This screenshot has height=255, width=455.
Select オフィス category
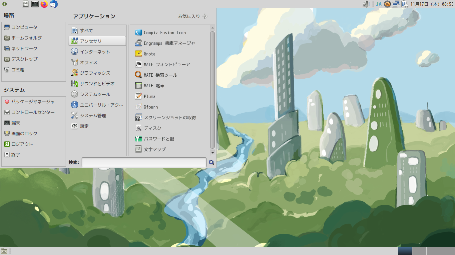click(x=97, y=62)
